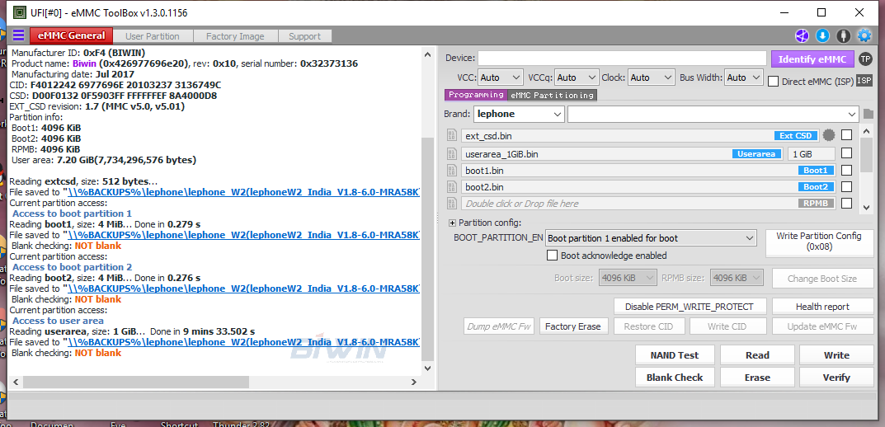Click the Verify button
Viewport: 885px width, 427px height.
click(x=836, y=378)
